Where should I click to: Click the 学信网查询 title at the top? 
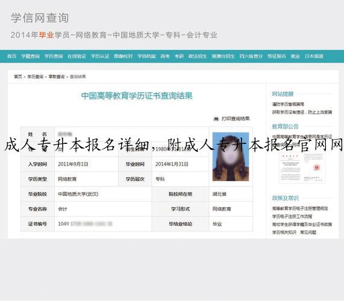(x=40, y=18)
